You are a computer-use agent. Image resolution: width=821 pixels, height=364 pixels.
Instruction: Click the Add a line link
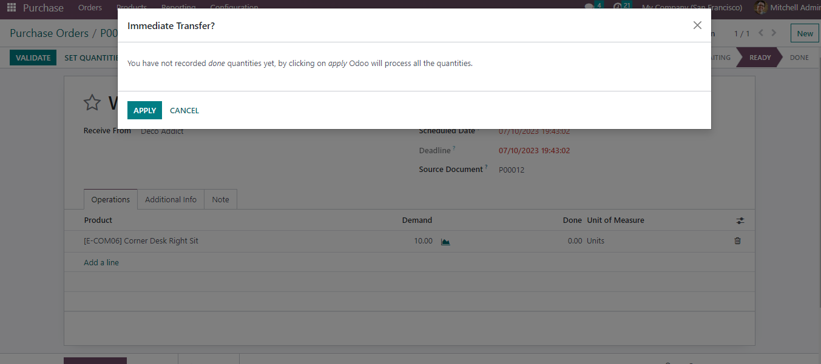click(101, 262)
